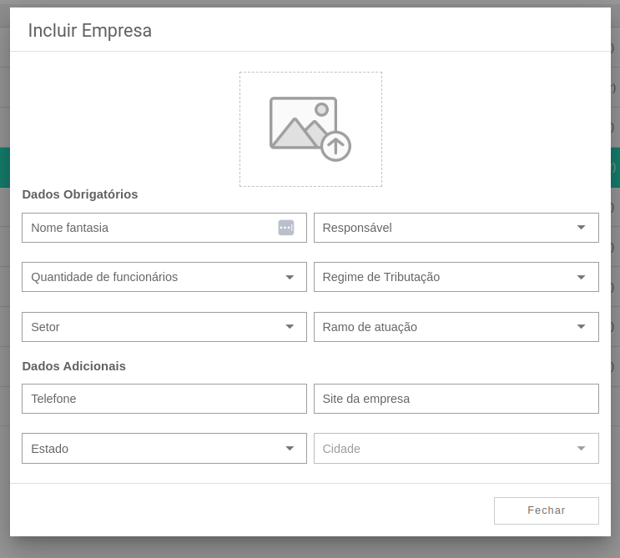Click the image upload placeholder icon

point(310,128)
